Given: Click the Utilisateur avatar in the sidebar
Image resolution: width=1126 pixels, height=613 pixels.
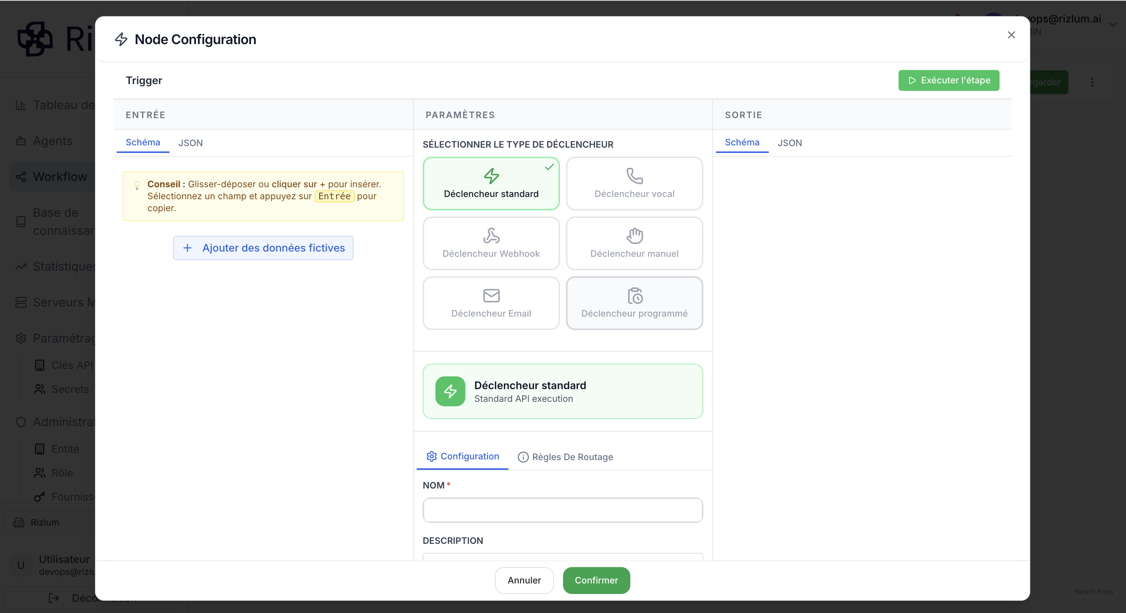Looking at the screenshot, I should coord(21,565).
